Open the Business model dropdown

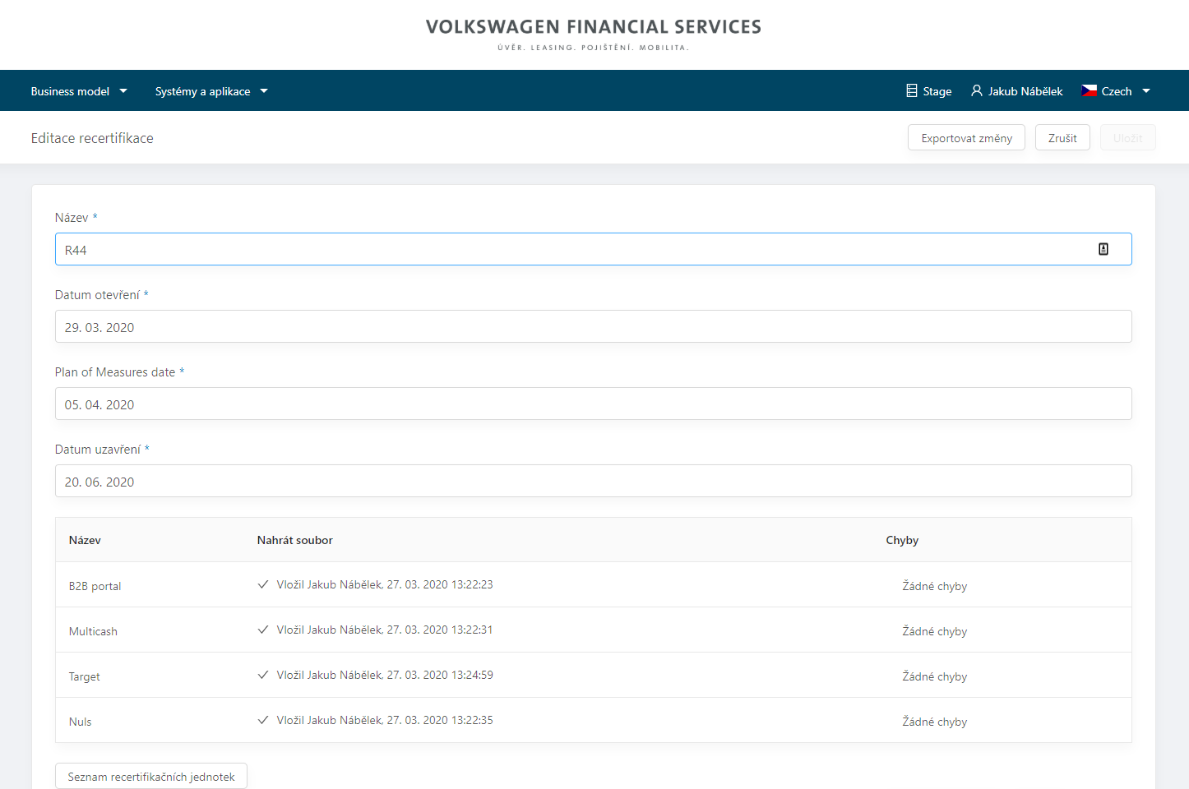pyautogui.click(x=79, y=90)
